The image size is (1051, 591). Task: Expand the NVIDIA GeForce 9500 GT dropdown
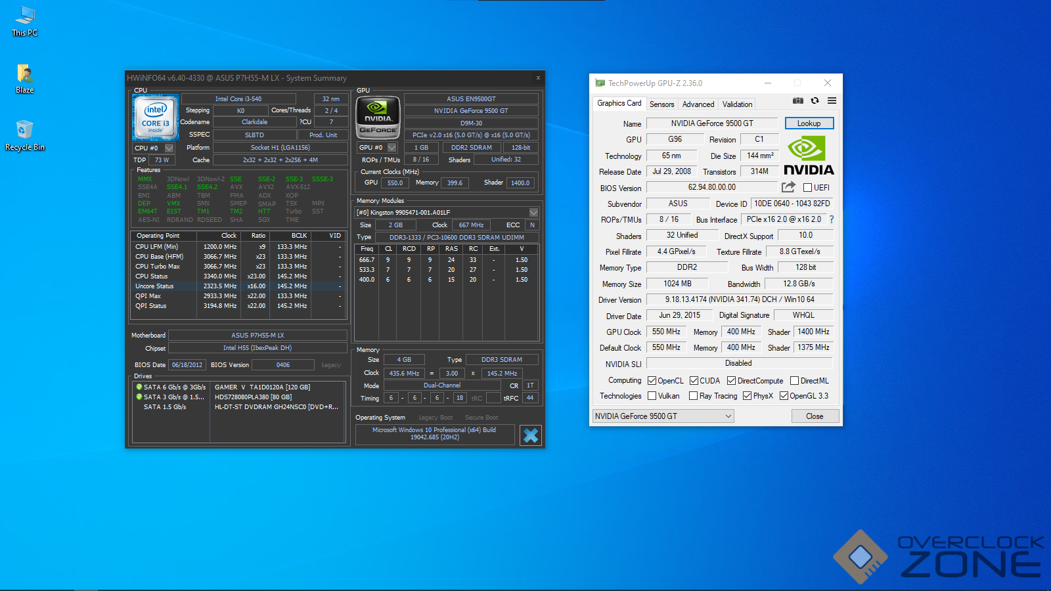tap(663, 416)
